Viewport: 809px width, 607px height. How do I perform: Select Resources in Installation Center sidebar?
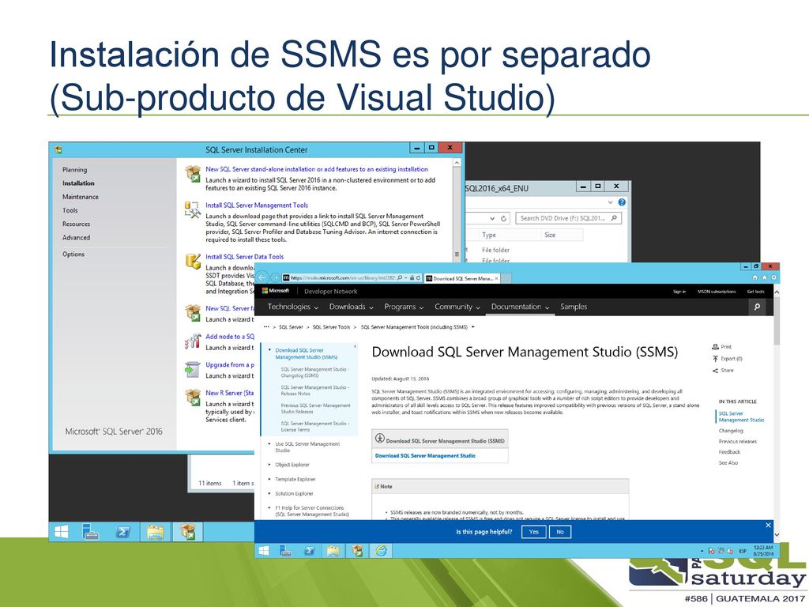pos(77,224)
